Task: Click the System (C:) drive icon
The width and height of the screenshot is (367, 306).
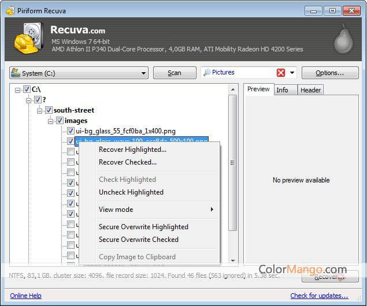Action: click(16, 73)
